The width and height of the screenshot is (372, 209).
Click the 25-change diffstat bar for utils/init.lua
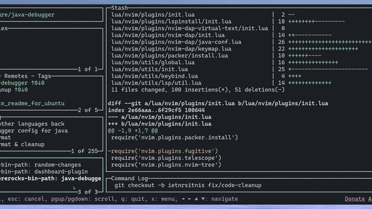pos(328,70)
